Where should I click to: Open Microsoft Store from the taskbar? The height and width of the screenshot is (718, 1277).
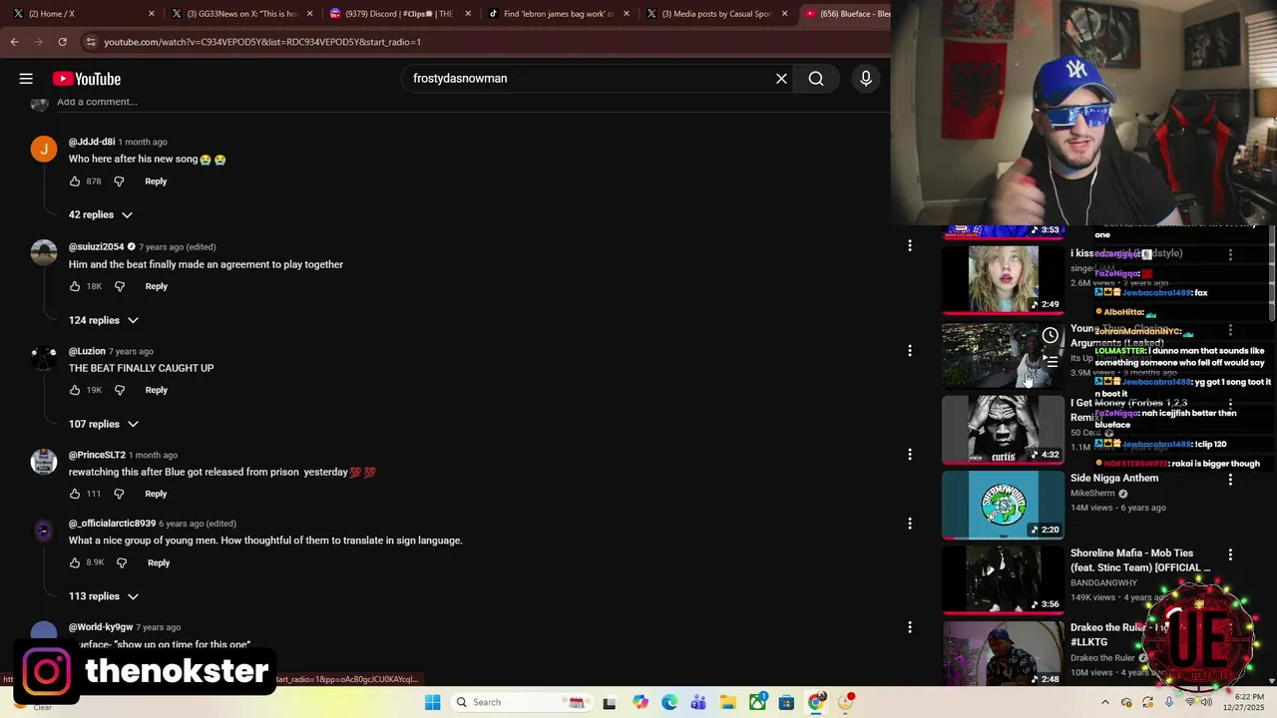(786, 702)
